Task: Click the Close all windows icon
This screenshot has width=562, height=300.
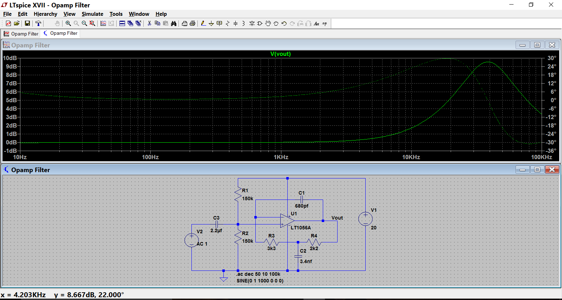Action: click(x=138, y=24)
